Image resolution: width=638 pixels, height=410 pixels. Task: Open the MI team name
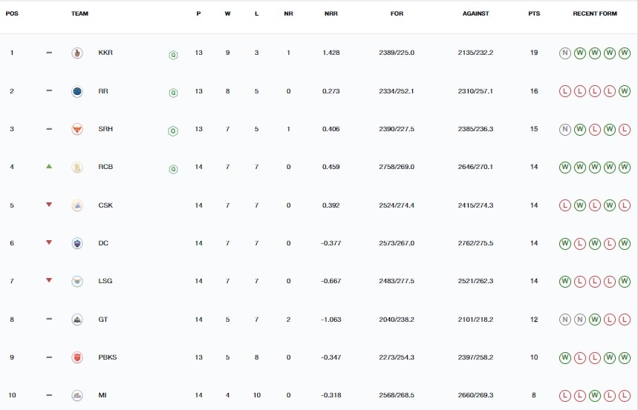102,395
